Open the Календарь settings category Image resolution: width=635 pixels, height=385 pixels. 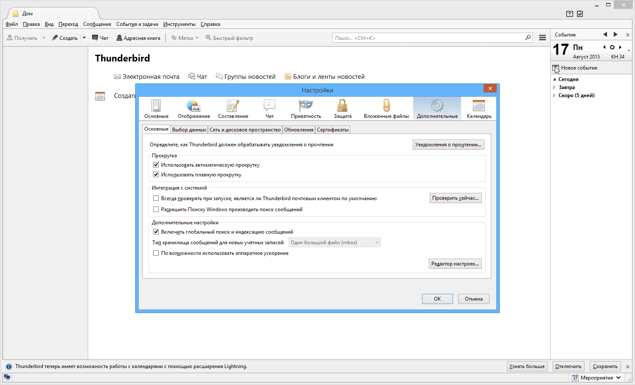pos(479,109)
